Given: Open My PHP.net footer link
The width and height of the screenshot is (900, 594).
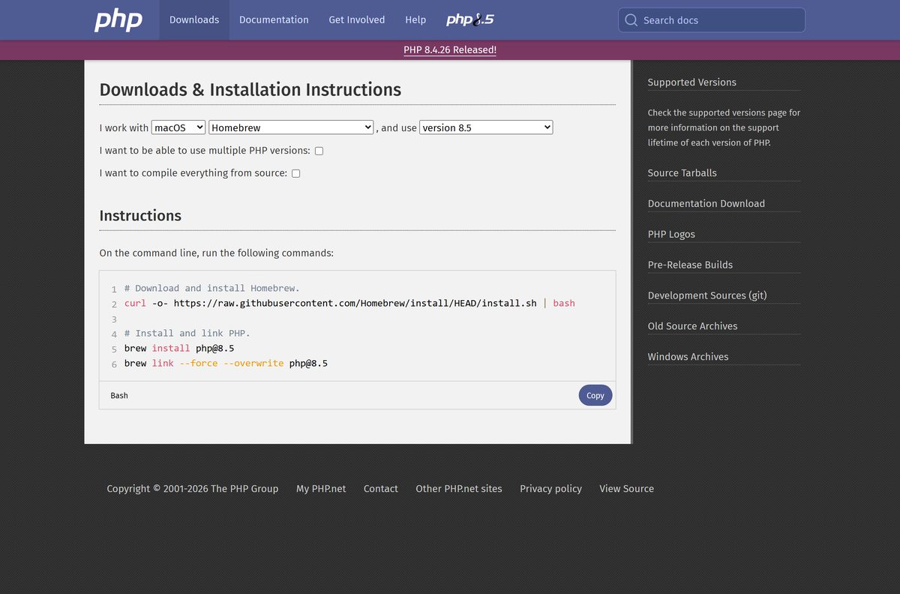Looking at the screenshot, I should (321, 489).
